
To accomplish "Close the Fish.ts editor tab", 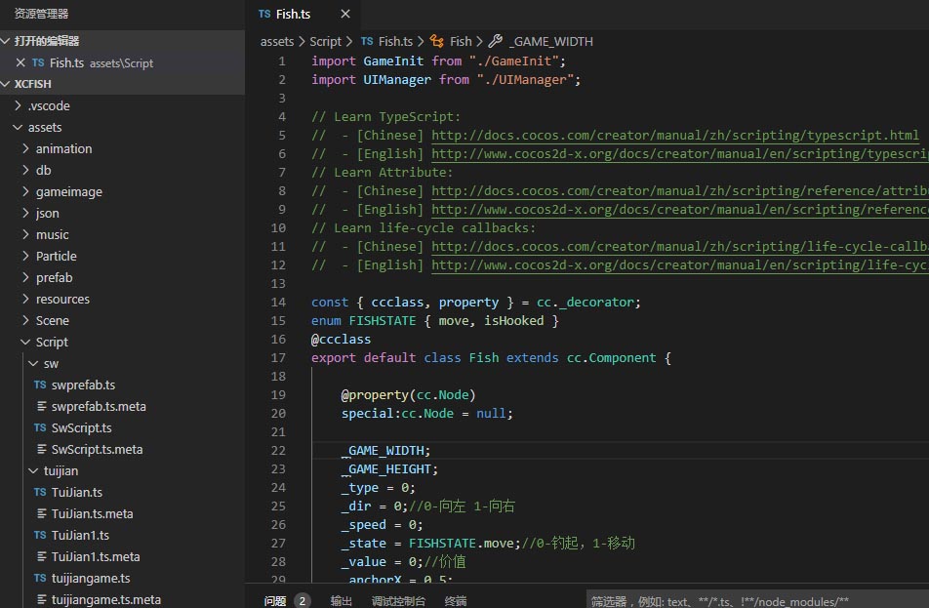I will pyautogui.click(x=345, y=14).
